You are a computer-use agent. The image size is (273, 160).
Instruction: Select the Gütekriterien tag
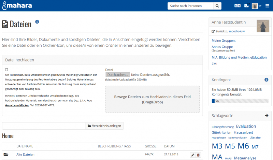click(221, 132)
